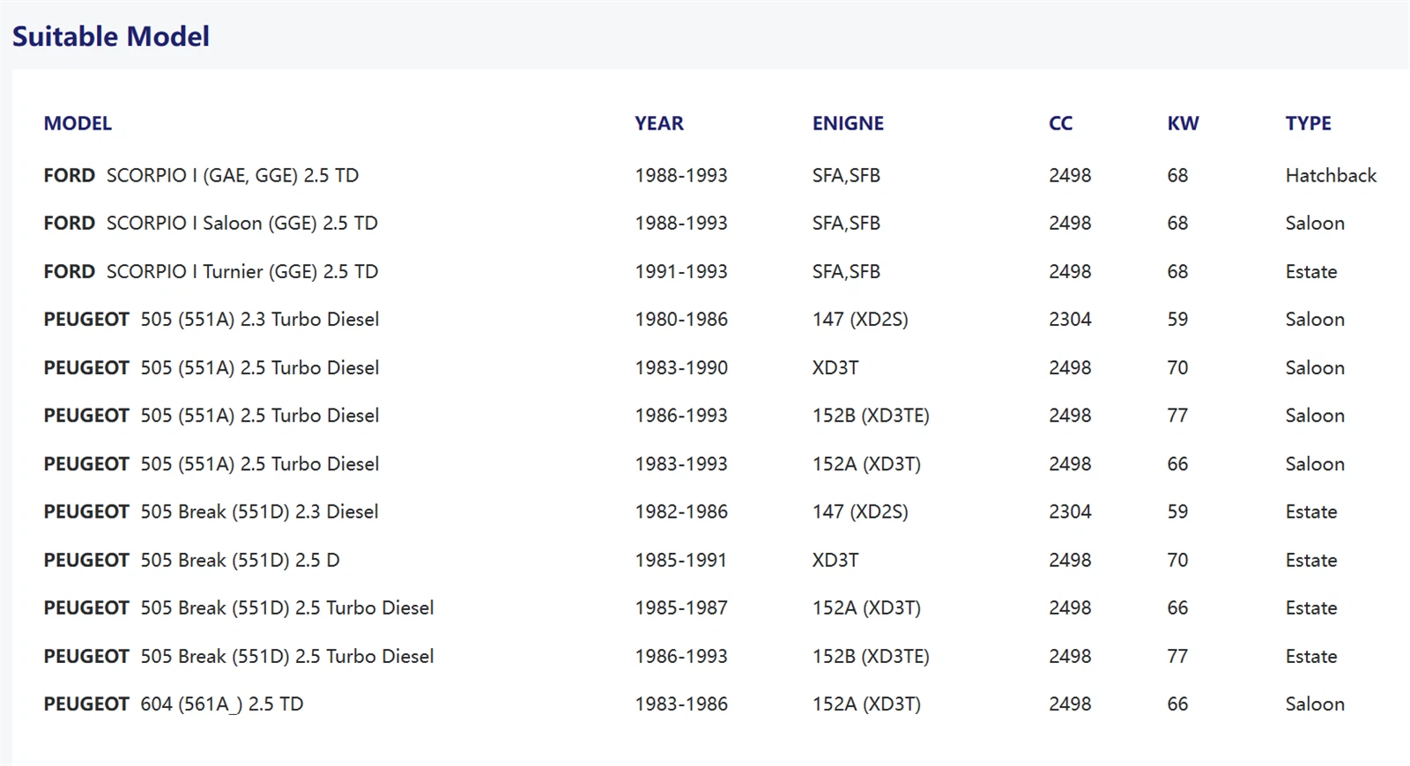Select year range 1982-1986
This screenshot has height=766, width=1410.
coord(681,512)
